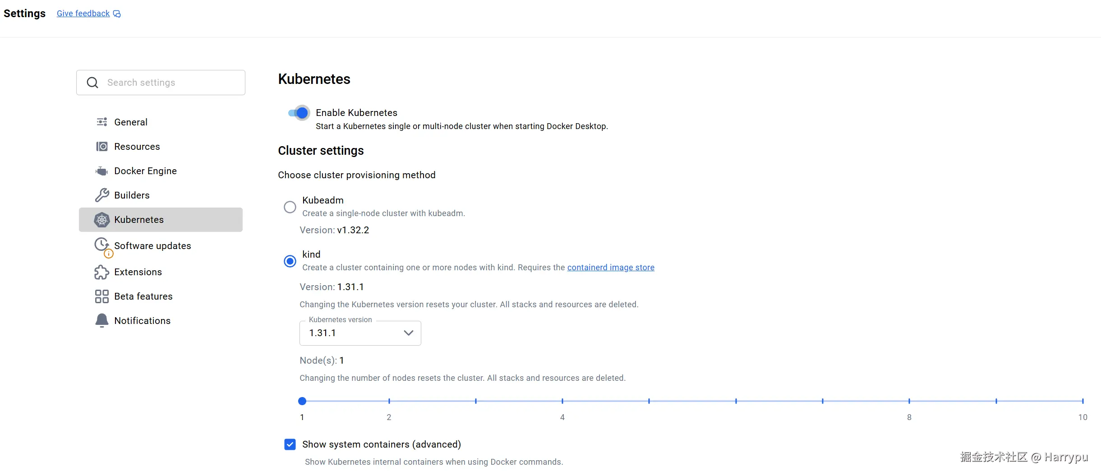The width and height of the screenshot is (1101, 476).
Task: Click the Beta features grid icon
Action: (102, 296)
